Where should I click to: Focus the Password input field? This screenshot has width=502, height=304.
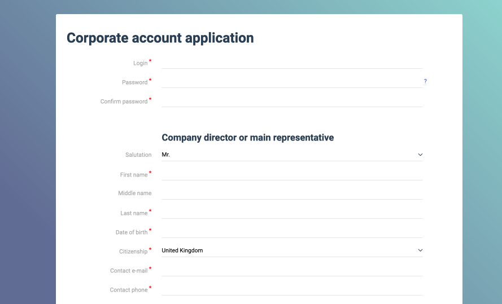point(292,82)
